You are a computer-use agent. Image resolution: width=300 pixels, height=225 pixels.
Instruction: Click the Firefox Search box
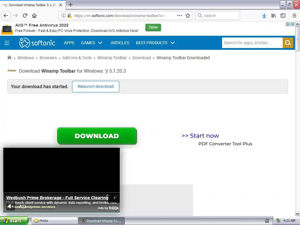click(217, 16)
